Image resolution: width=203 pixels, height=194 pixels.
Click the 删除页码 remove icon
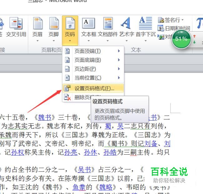(67, 97)
